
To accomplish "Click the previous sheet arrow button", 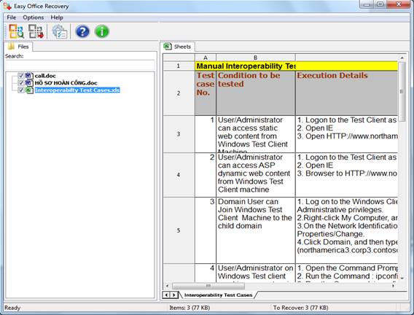I will pos(166,295).
